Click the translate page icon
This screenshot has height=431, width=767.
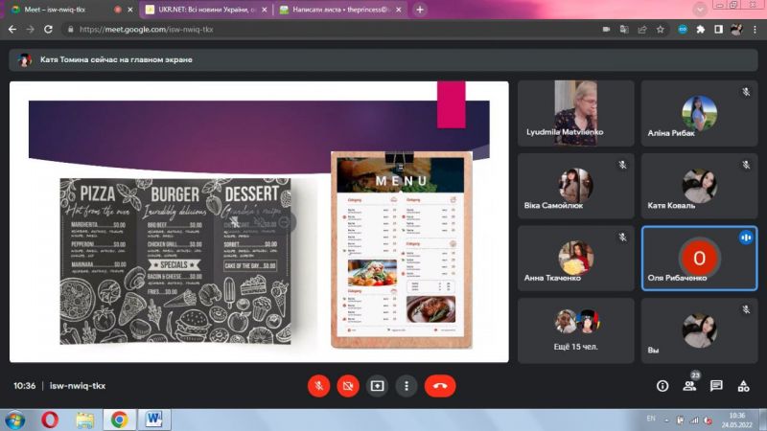624,30
